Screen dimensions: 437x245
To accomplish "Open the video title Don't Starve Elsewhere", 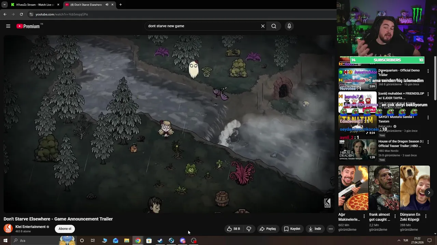I will point(58,219).
